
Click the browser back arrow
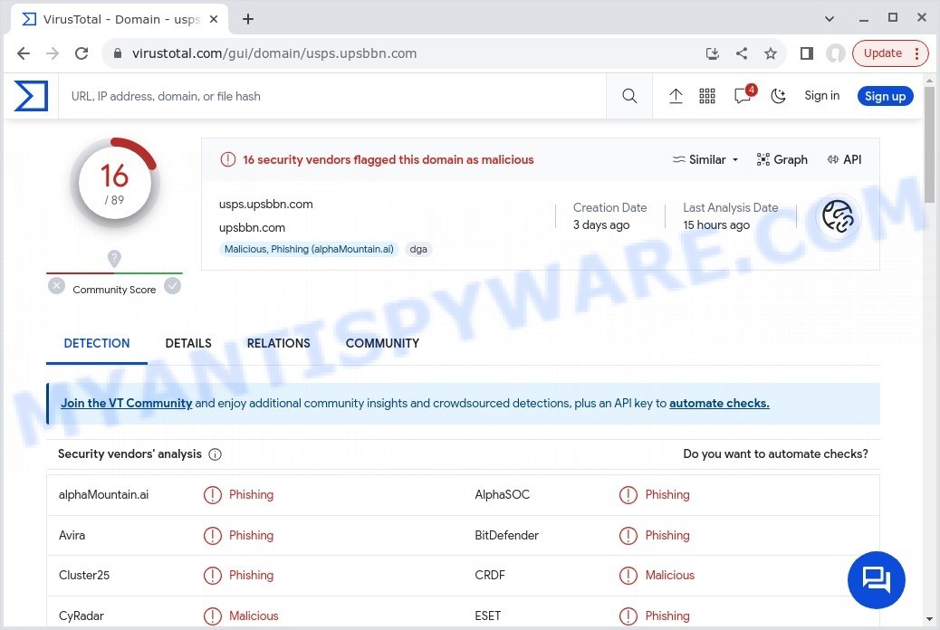[24, 53]
